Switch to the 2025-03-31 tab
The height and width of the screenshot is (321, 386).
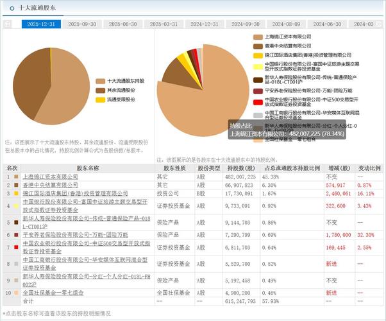[164, 24]
